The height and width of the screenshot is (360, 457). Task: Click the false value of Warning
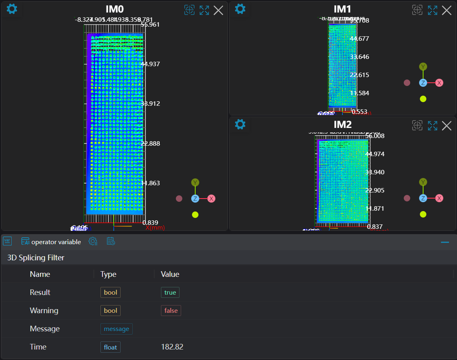pyautogui.click(x=171, y=310)
